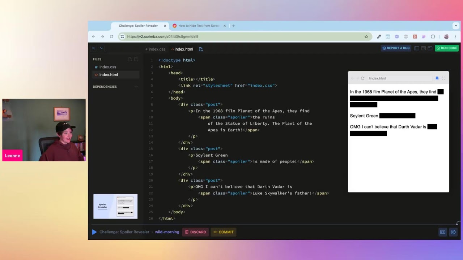Bookmark this page with the star
This screenshot has width=463, height=260.
(366, 36)
